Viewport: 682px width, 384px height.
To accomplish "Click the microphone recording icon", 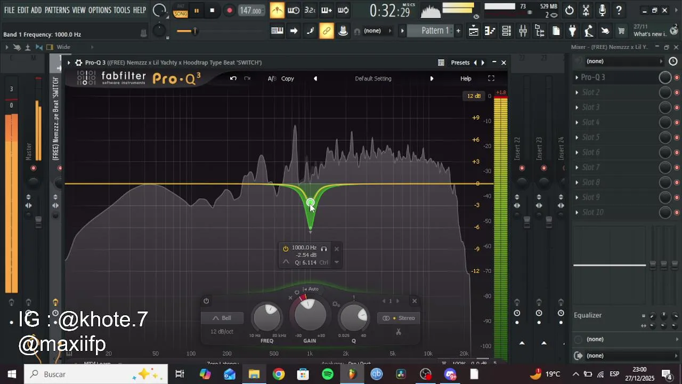I will [602, 10].
